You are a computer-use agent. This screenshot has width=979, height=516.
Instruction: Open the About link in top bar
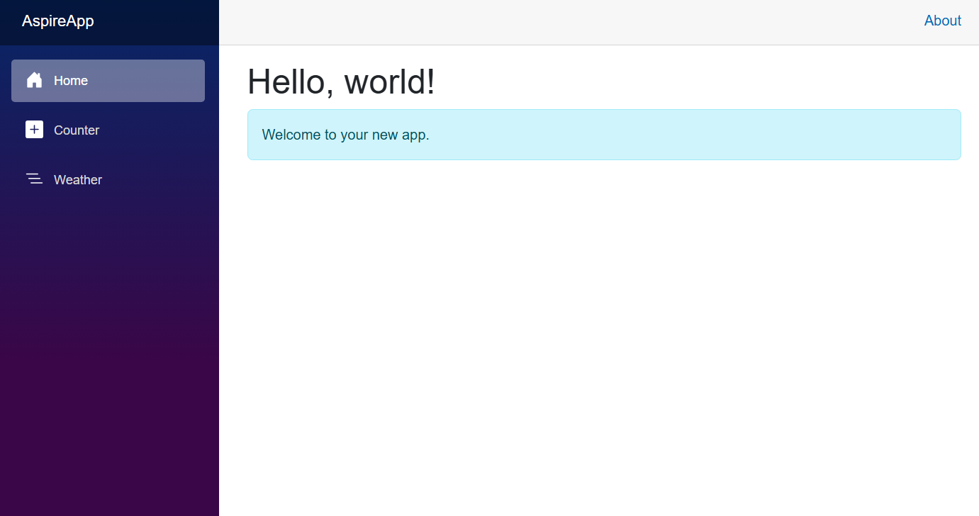(943, 21)
